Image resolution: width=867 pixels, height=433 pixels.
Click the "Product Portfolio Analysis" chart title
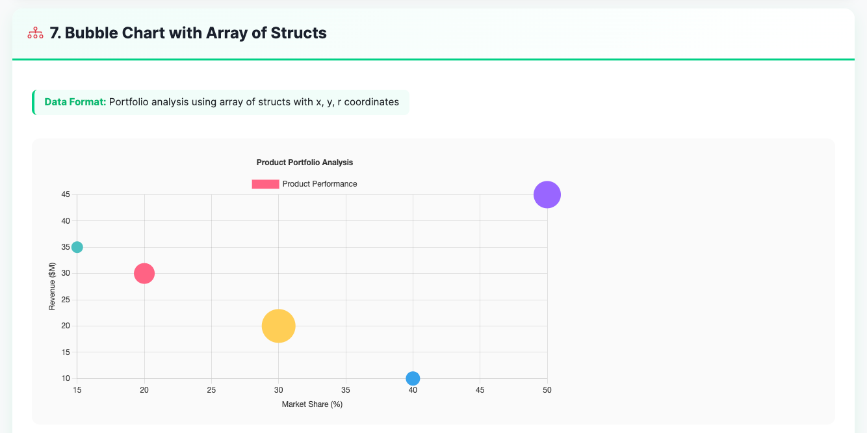(x=304, y=162)
